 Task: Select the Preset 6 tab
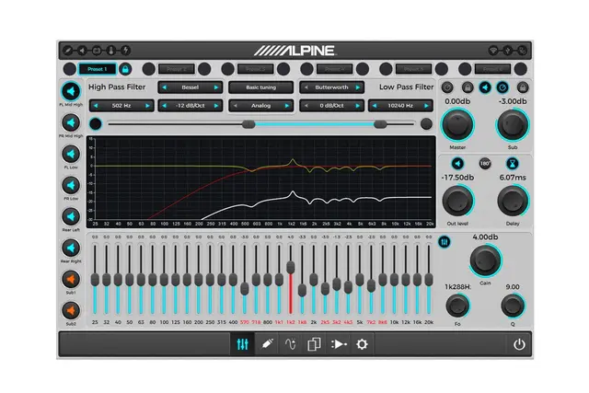492,69
